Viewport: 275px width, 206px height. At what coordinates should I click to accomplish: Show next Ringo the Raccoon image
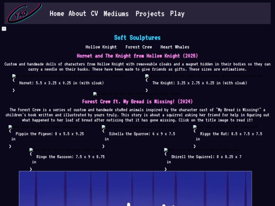31,169
